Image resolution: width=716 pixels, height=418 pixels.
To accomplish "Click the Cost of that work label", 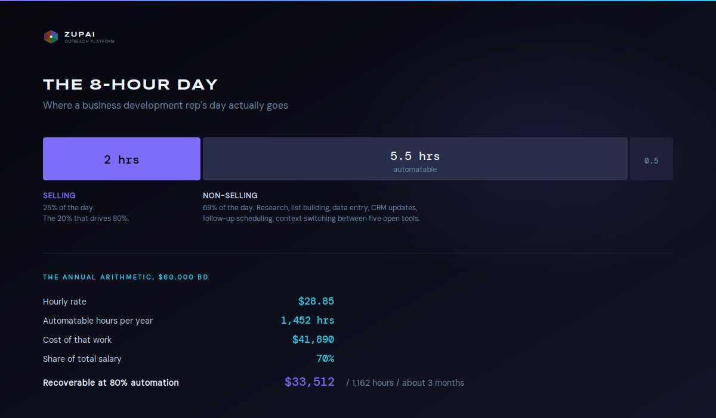I will coord(77,340).
